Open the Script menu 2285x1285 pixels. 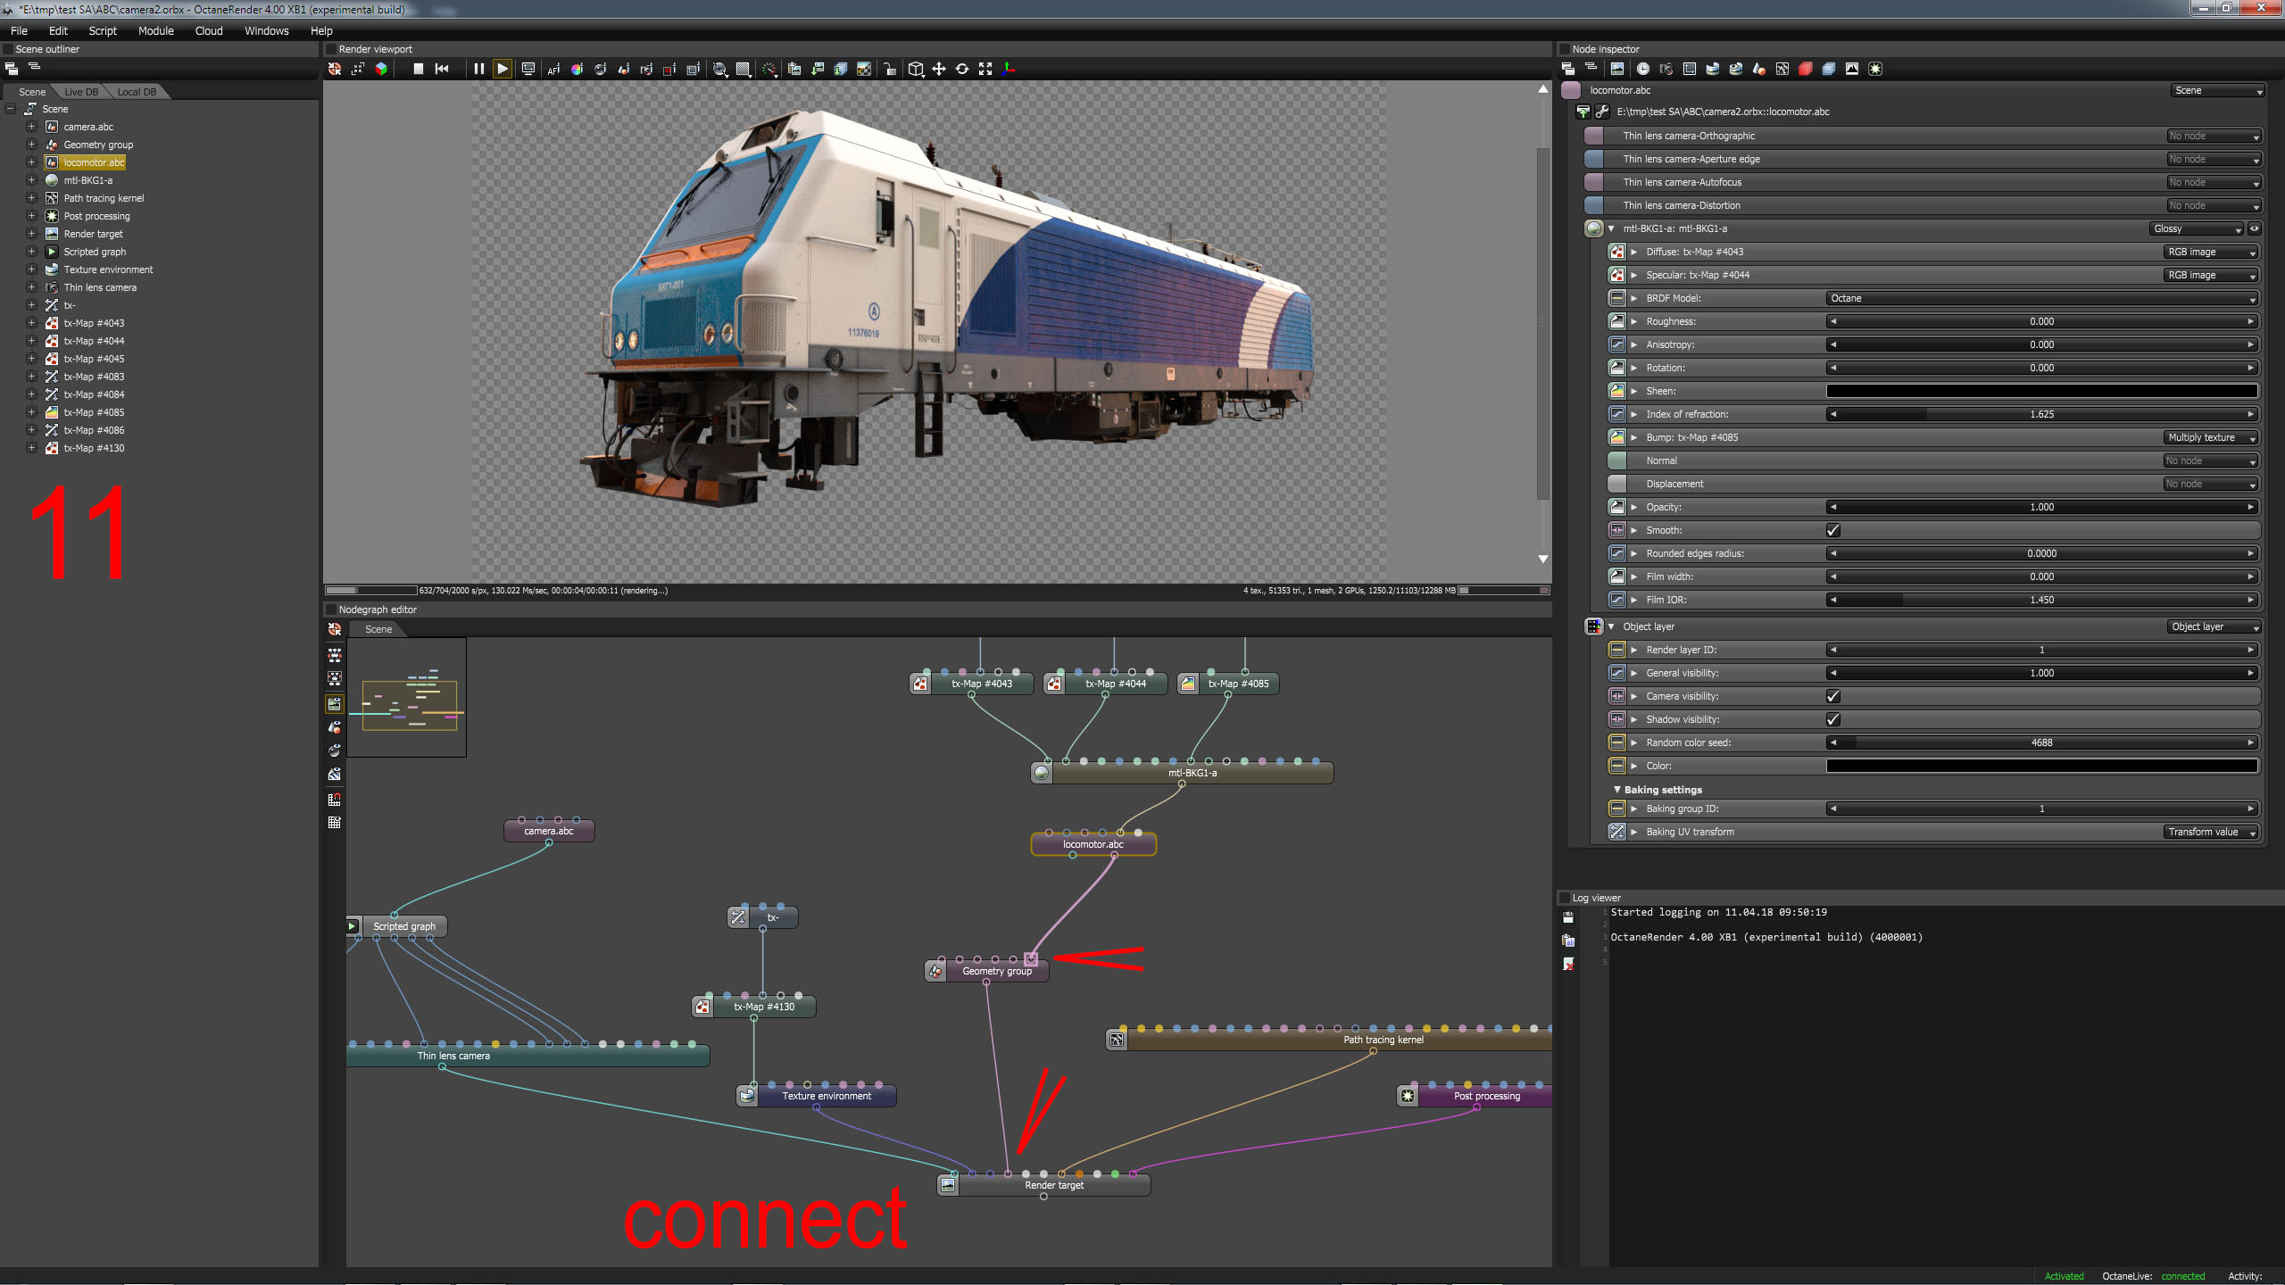(102, 30)
